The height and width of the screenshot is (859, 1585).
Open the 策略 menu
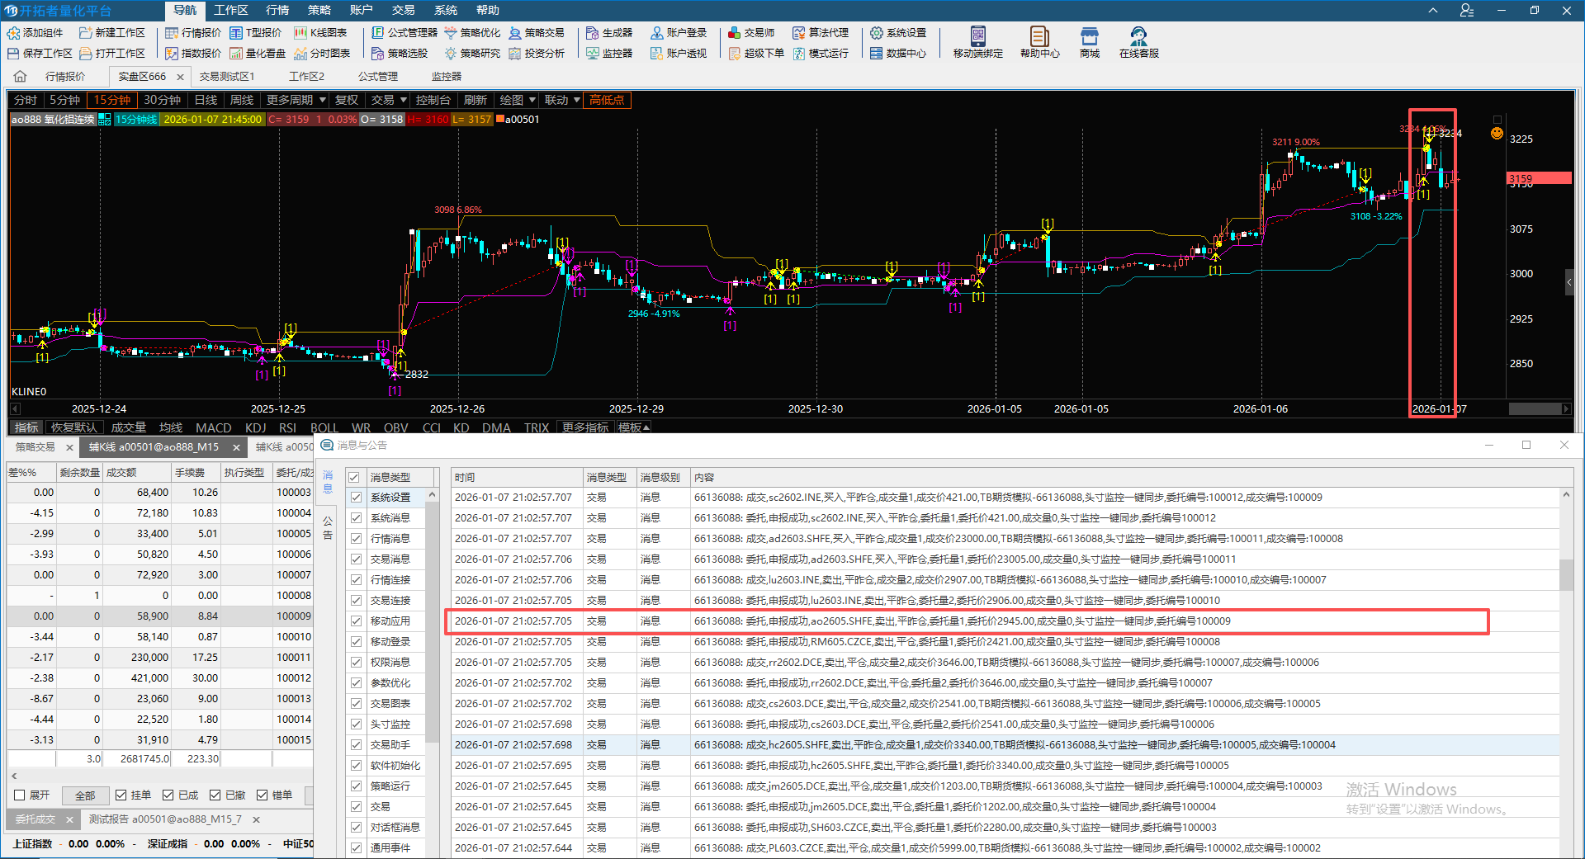(319, 10)
